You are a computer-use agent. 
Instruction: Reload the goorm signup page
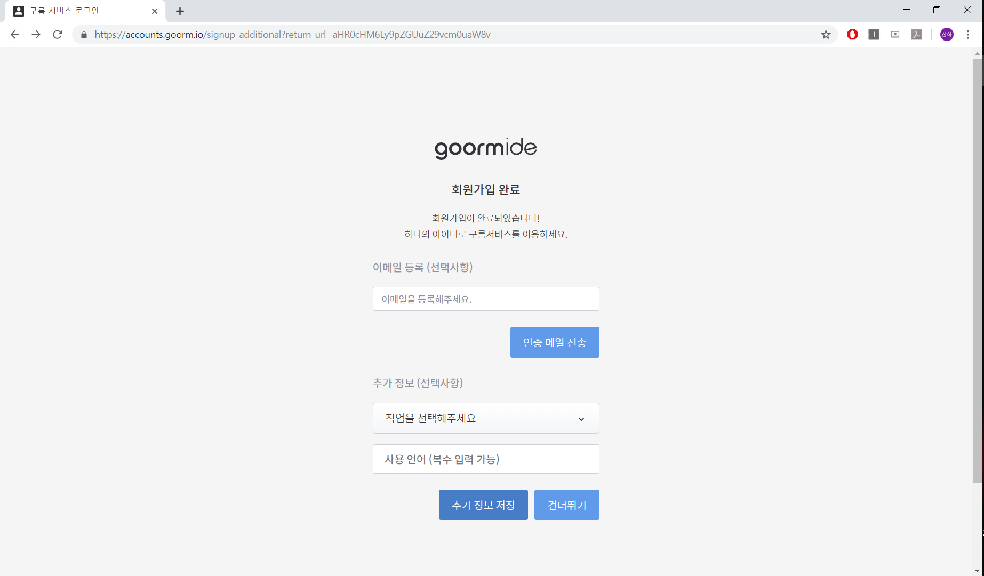[58, 35]
